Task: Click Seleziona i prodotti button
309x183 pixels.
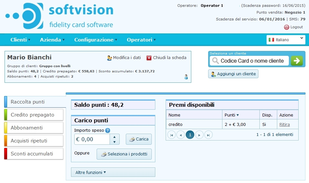Action: click(x=124, y=154)
